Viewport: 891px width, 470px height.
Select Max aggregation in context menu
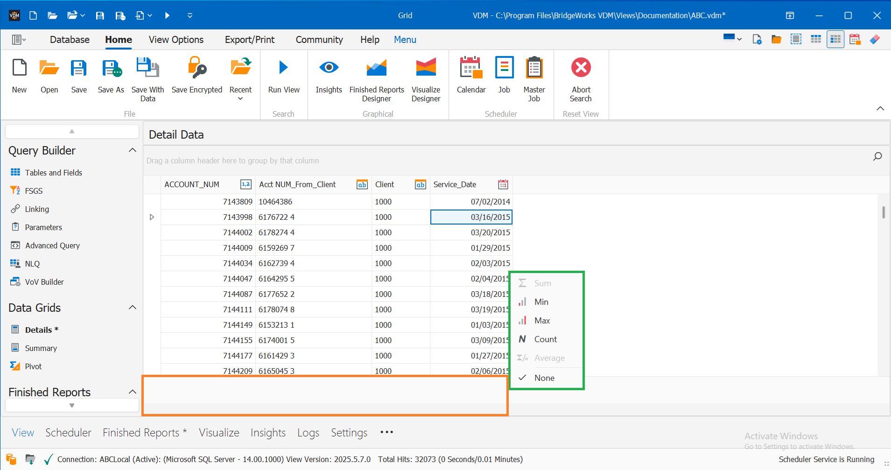[x=542, y=320]
